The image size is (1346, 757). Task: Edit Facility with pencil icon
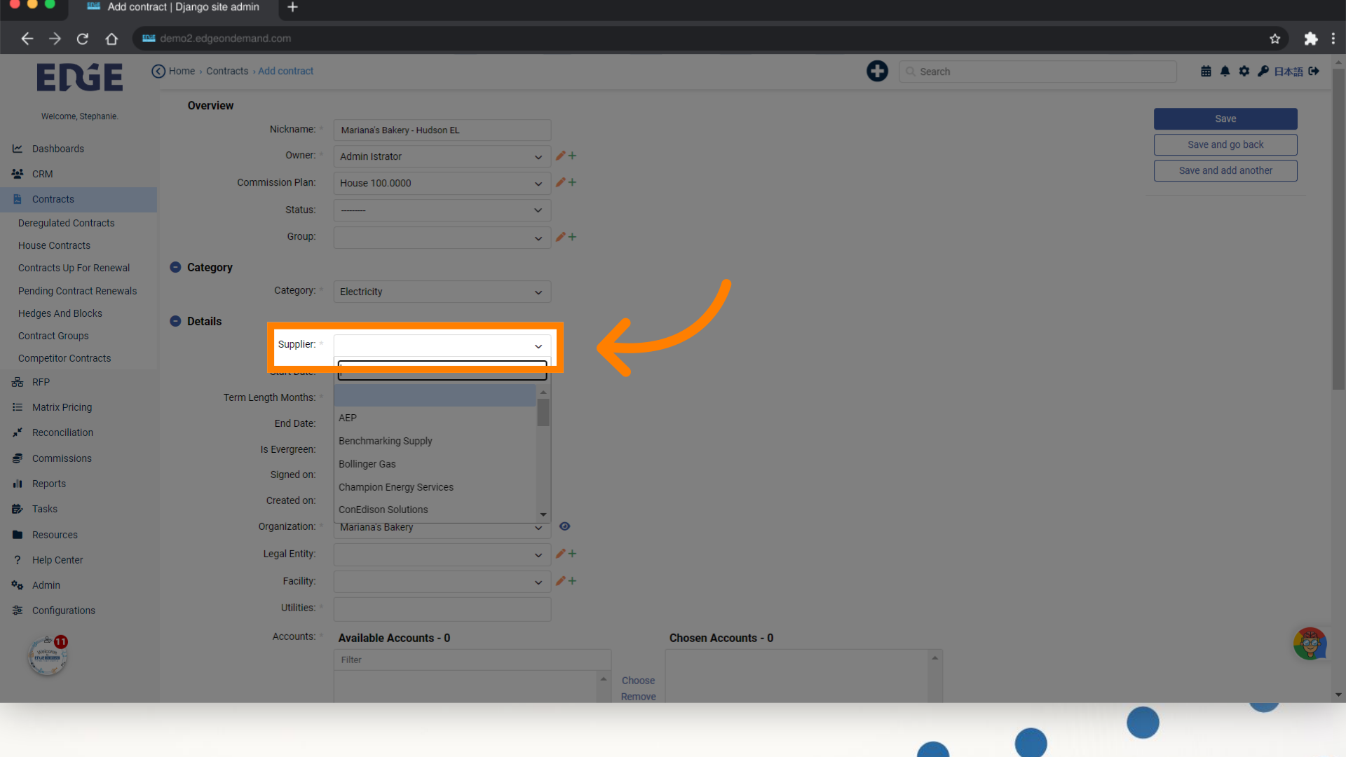[x=560, y=581]
